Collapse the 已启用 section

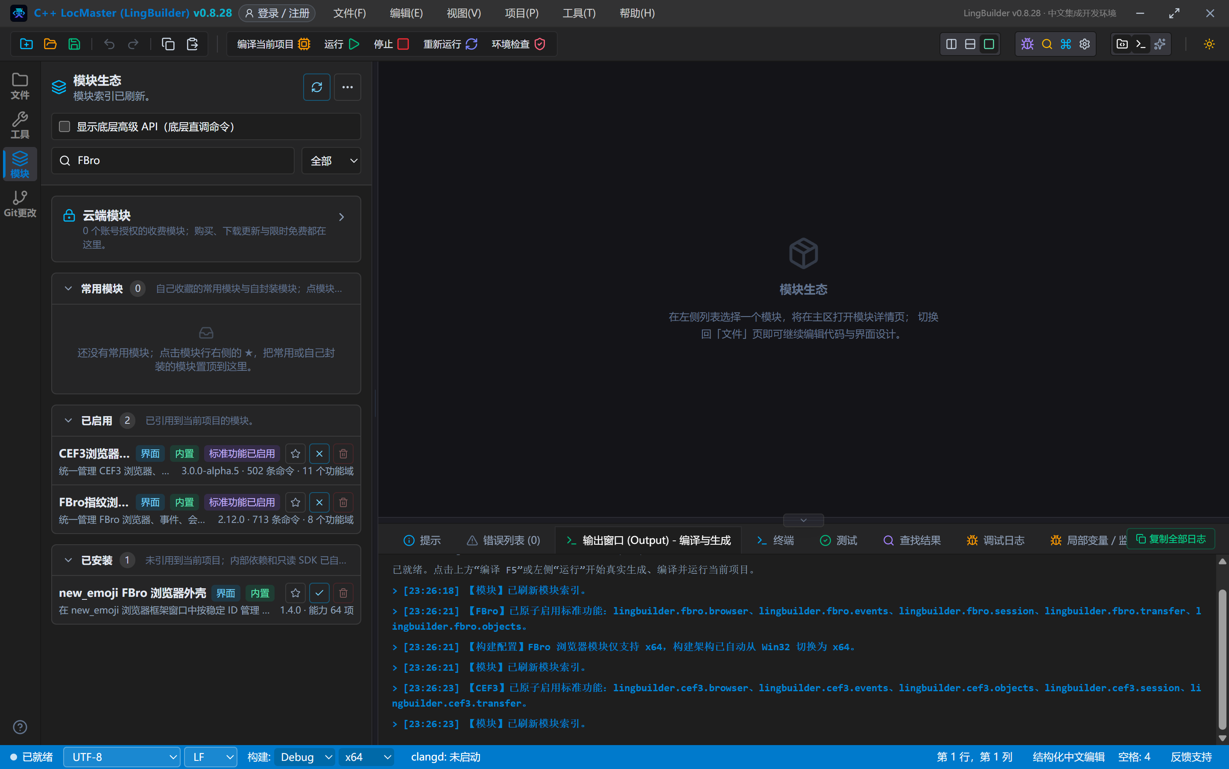[x=68, y=421]
